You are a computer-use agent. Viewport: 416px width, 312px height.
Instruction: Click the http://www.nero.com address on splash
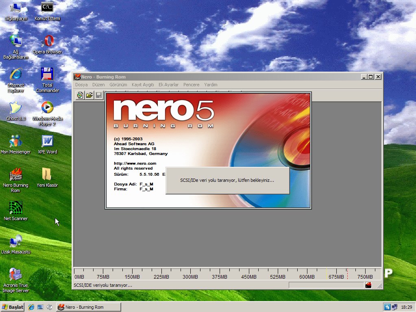pos(135,164)
